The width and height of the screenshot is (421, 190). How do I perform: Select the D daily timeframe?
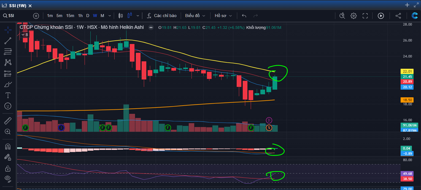88,16
